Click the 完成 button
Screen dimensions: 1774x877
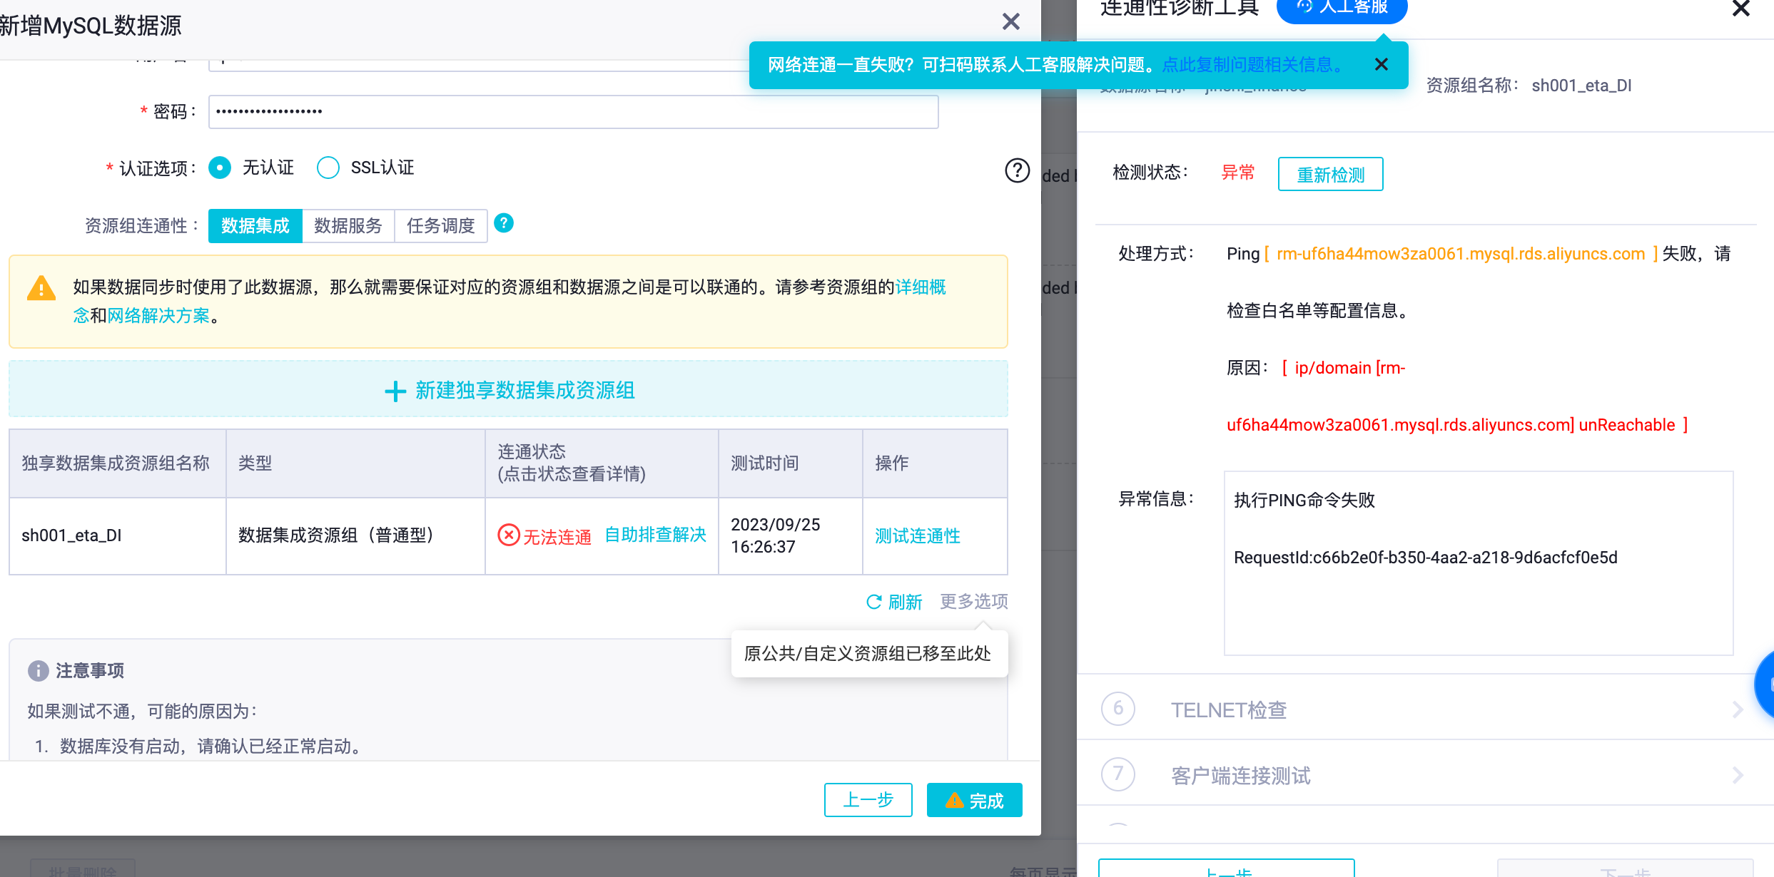975,800
